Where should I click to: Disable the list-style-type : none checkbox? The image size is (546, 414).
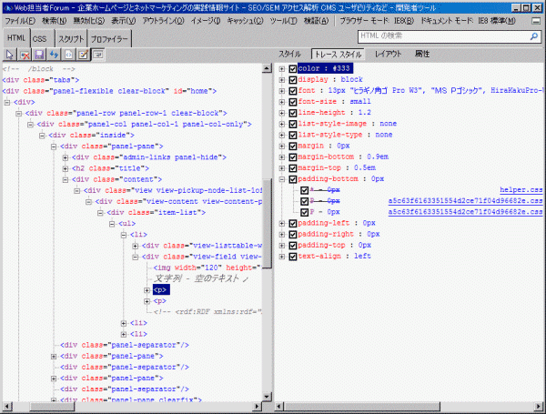[x=293, y=135]
